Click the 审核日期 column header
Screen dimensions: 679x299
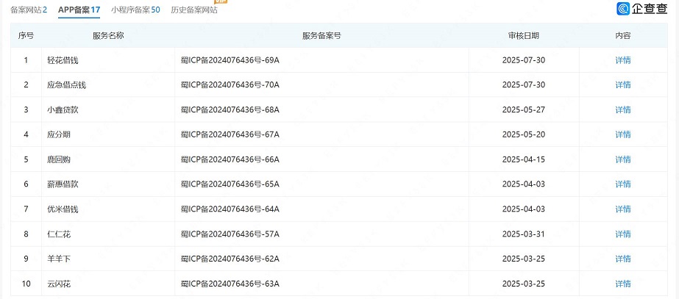[x=524, y=35]
